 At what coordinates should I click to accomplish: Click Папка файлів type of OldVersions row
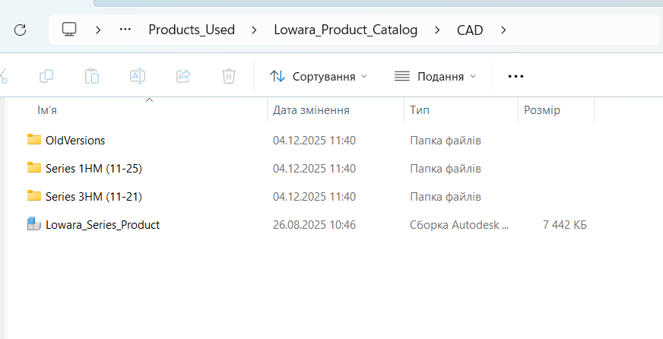(446, 141)
